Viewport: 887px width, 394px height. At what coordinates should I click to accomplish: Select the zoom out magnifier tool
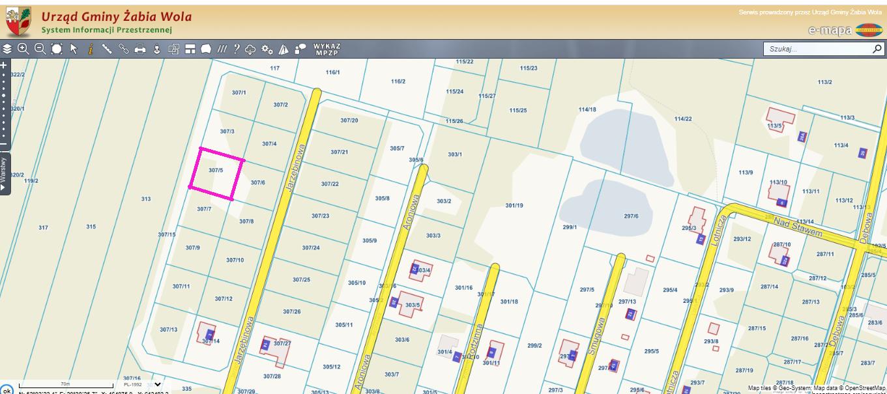click(40, 49)
